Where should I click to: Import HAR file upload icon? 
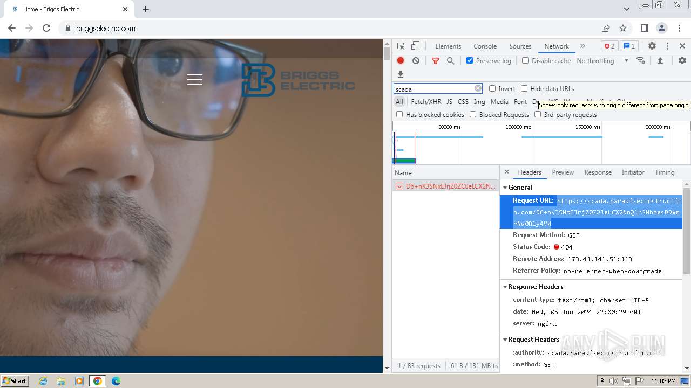click(660, 61)
